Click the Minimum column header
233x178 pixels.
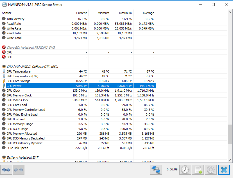point(100,13)
